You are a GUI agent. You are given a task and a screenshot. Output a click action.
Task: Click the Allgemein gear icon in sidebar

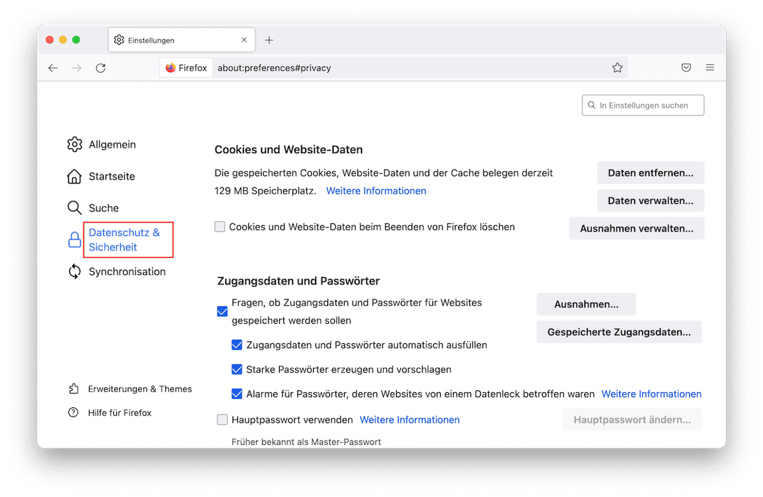(x=75, y=144)
